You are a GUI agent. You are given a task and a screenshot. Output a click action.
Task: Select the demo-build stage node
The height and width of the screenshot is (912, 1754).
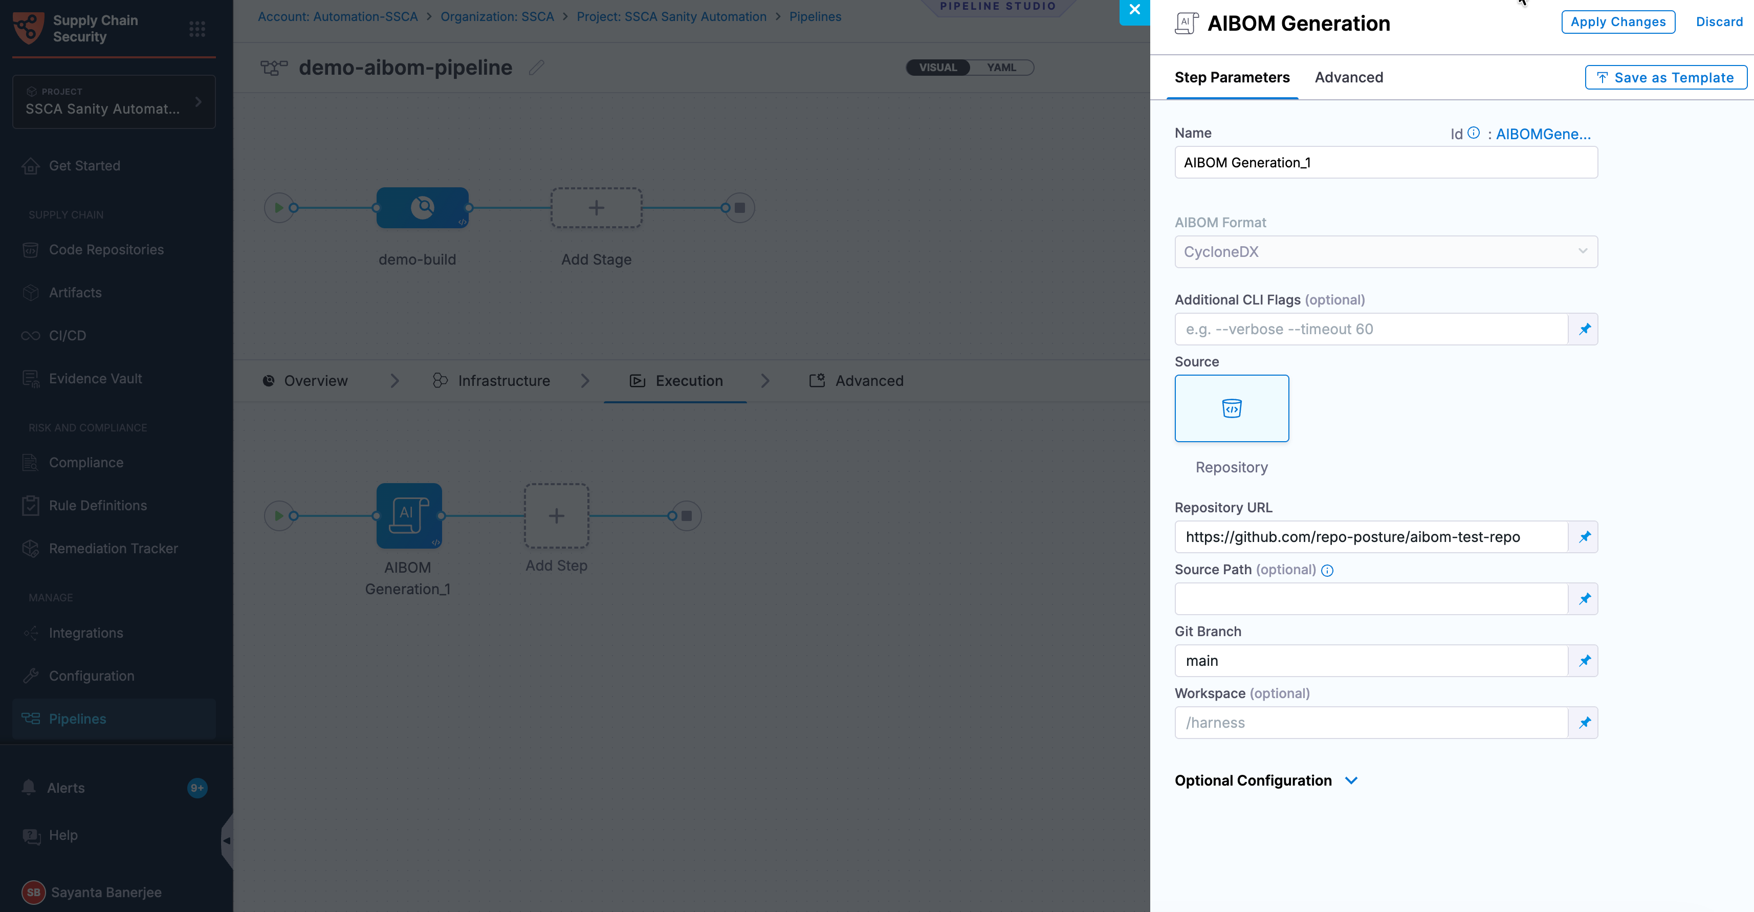(x=422, y=208)
